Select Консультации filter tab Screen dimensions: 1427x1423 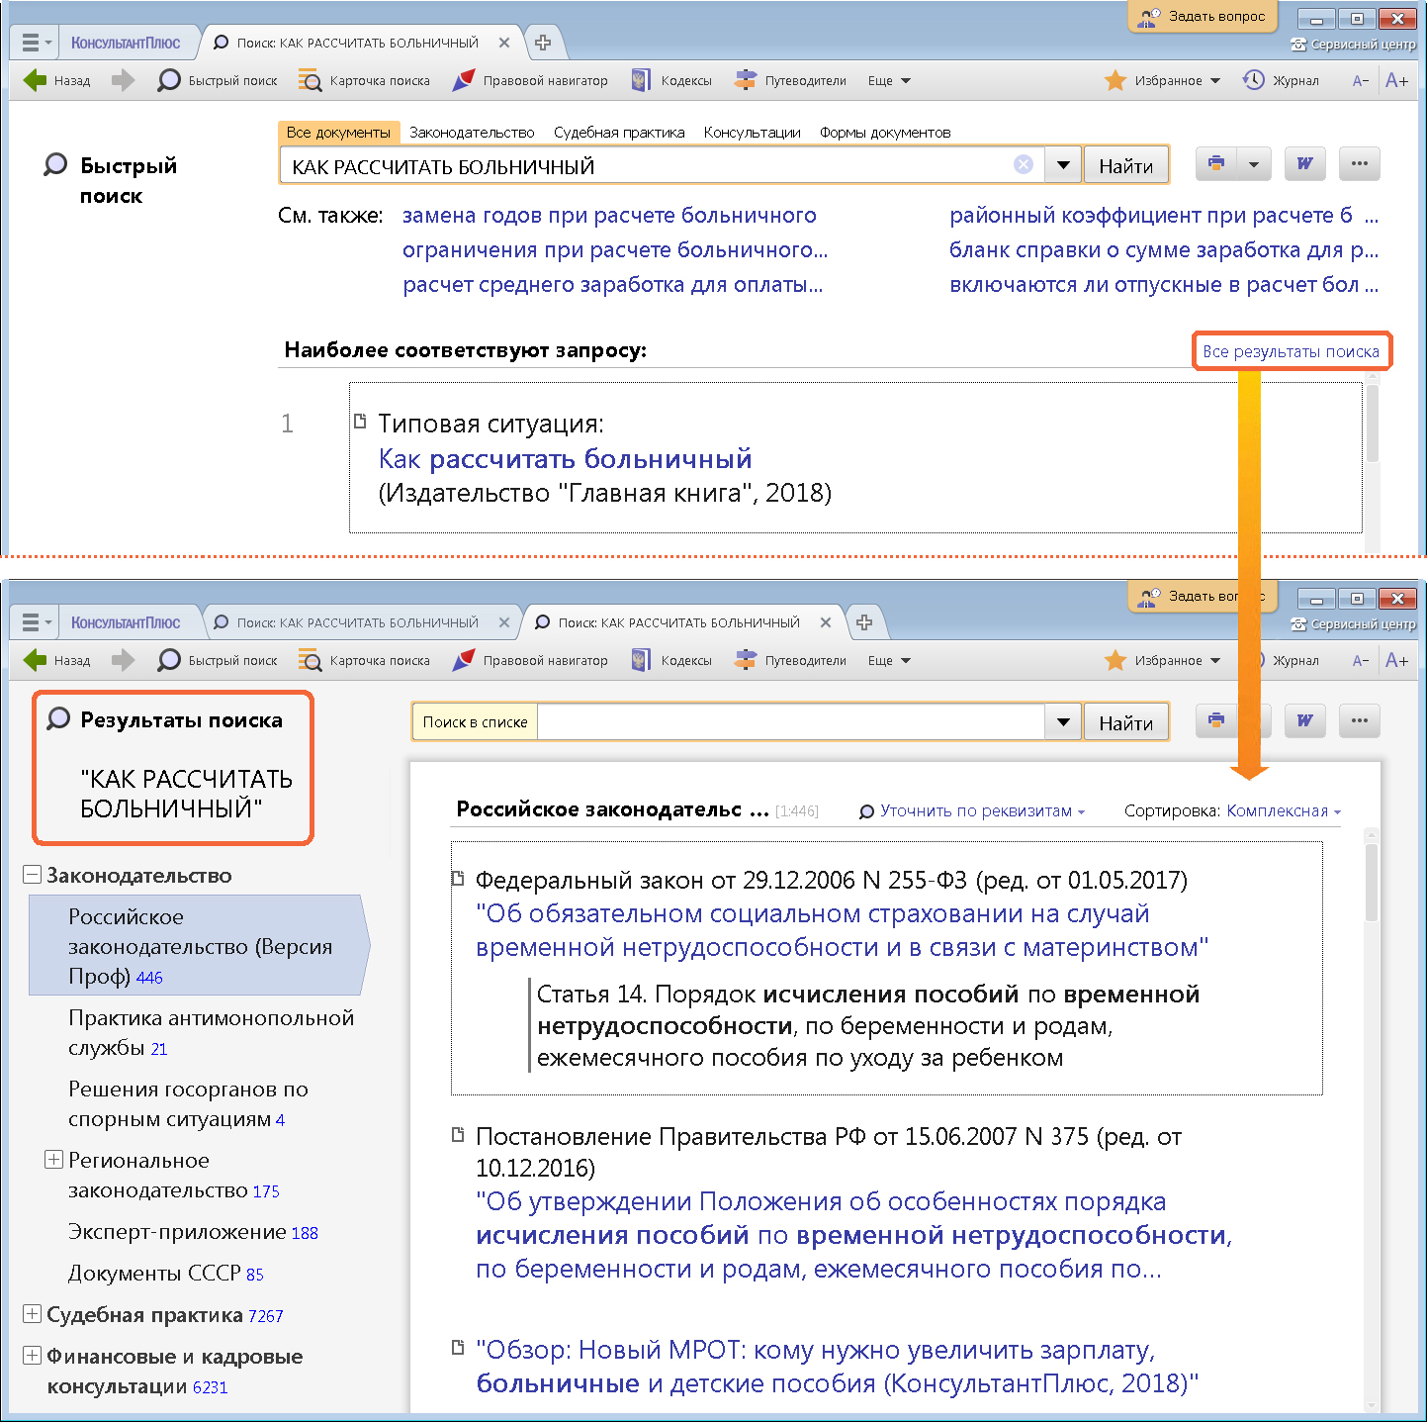pos(753,133)
